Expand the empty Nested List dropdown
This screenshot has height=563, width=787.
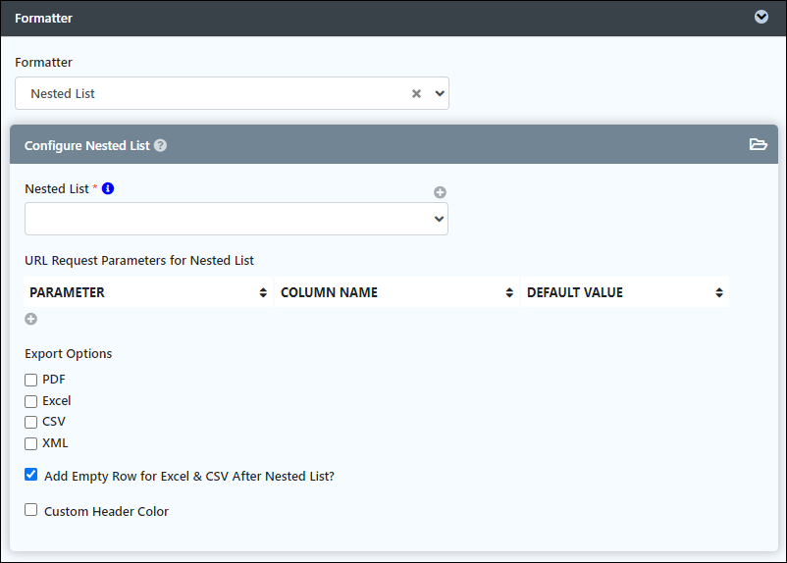(236, 219)
